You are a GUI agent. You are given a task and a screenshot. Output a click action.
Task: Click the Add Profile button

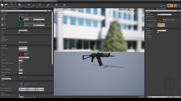(171, 97)
